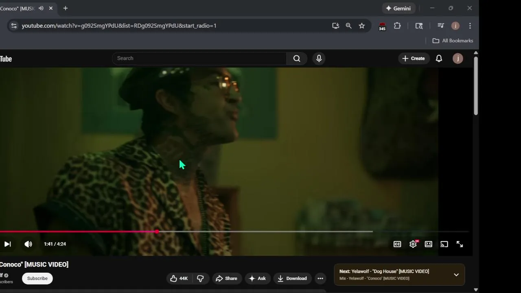Open more actions three-dot menu
Image resolution: width=521 pixels, height=293 pixels.
coord(320,278)
